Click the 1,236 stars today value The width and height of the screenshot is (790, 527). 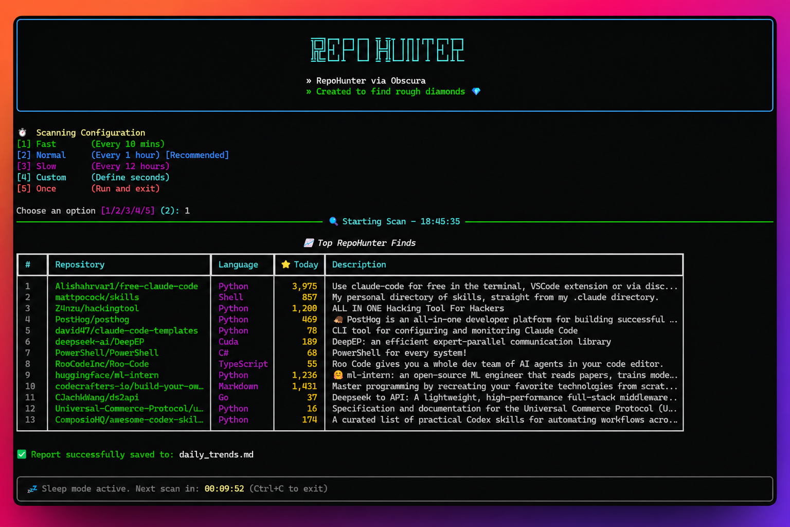pos(304,375)
